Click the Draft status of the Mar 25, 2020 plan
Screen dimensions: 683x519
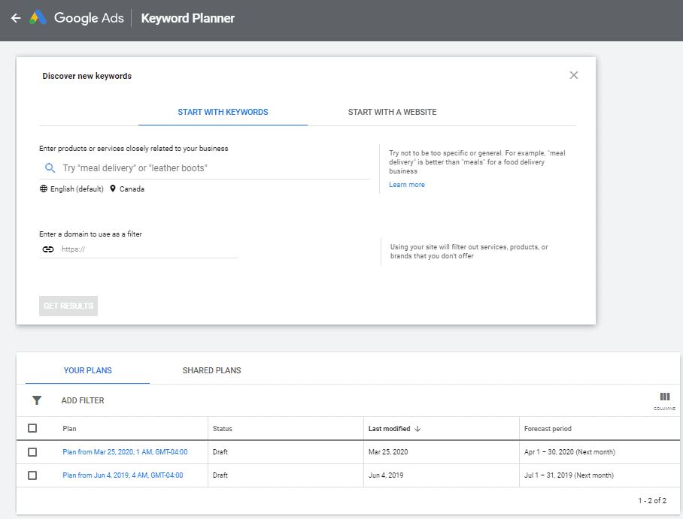tap(220, 452)
